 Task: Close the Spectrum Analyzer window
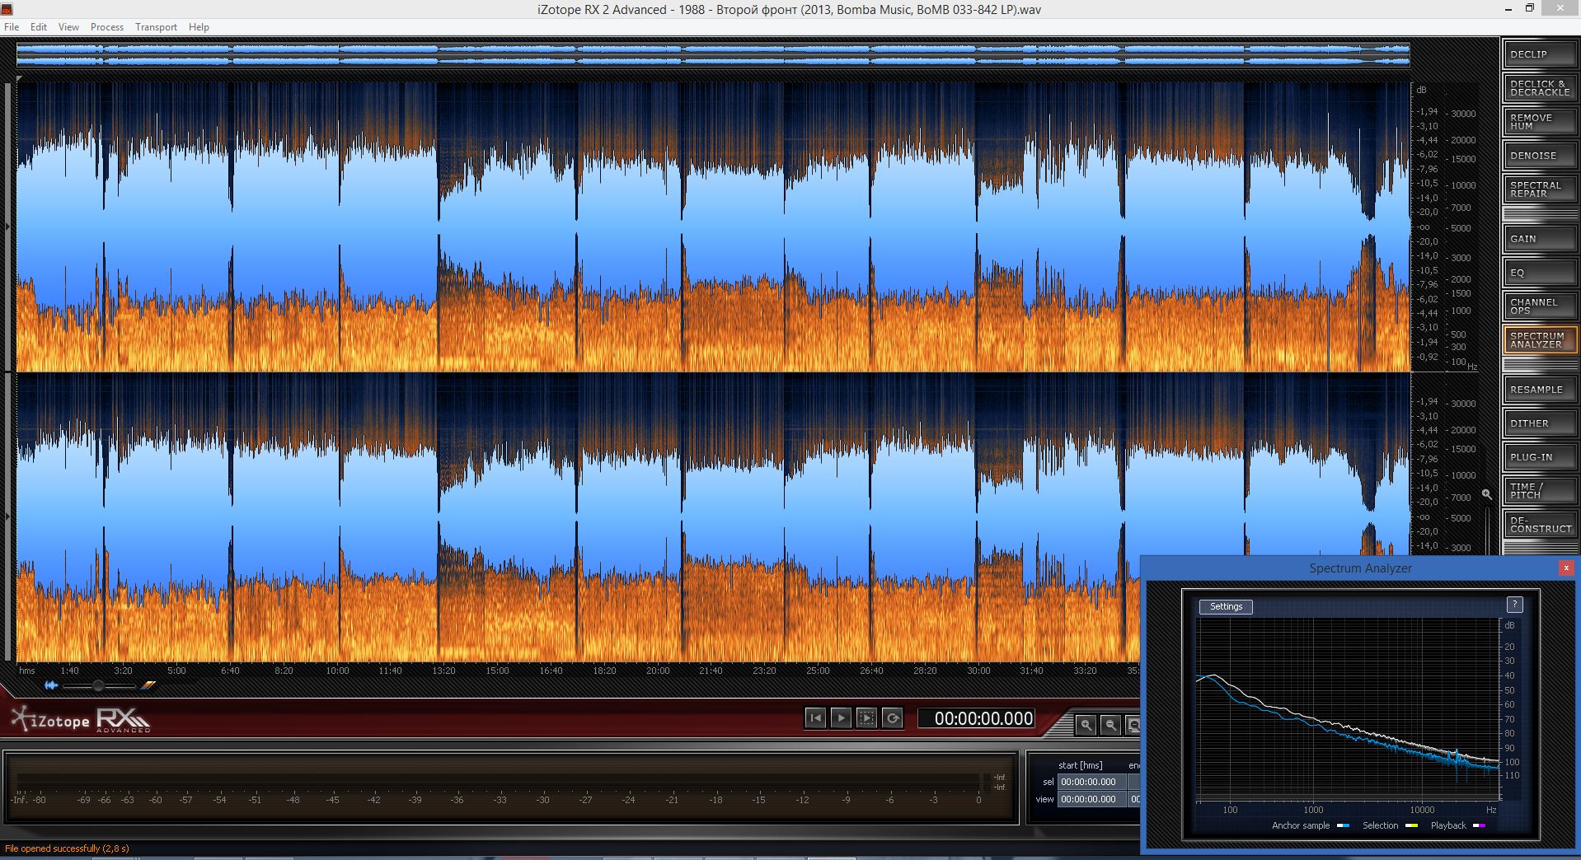click(x=1566, y=568)
